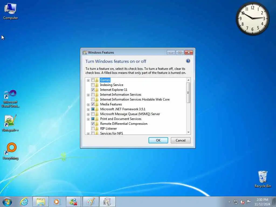Click the Internet Explorer 11 folder icon
Viewport: 276px width, 207px height.
97,90
